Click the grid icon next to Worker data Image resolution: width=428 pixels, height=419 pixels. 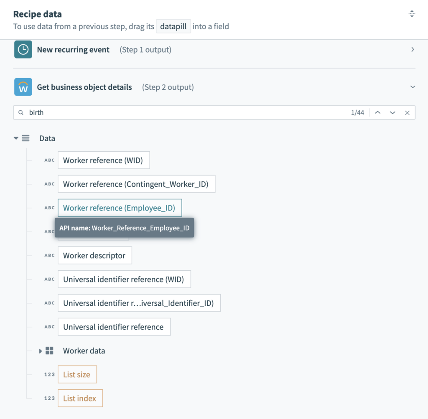click(x=49, y=350)
